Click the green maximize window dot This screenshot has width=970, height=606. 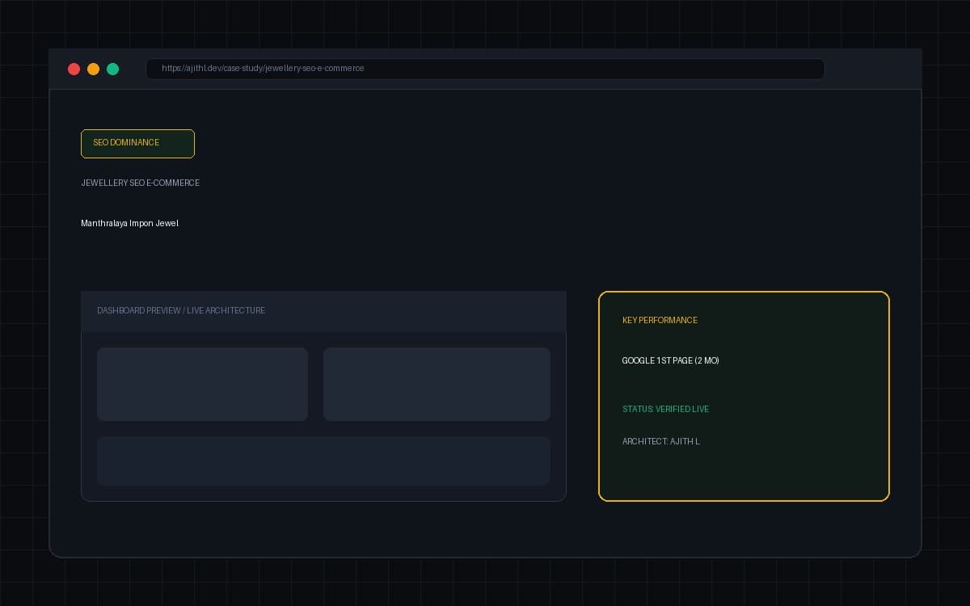tap(112, 69)
